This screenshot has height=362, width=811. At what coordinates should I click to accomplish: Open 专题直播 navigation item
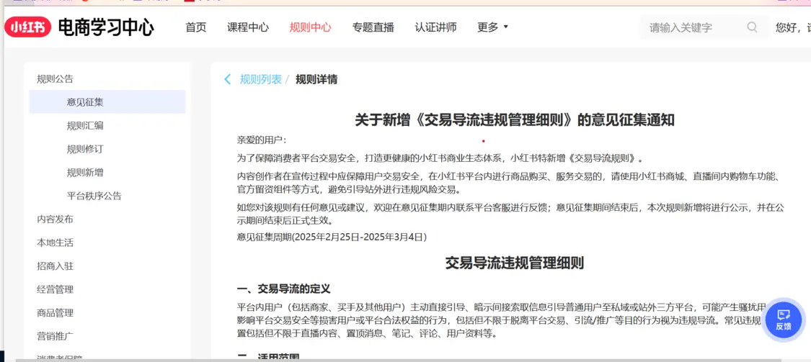pos(373,27)
